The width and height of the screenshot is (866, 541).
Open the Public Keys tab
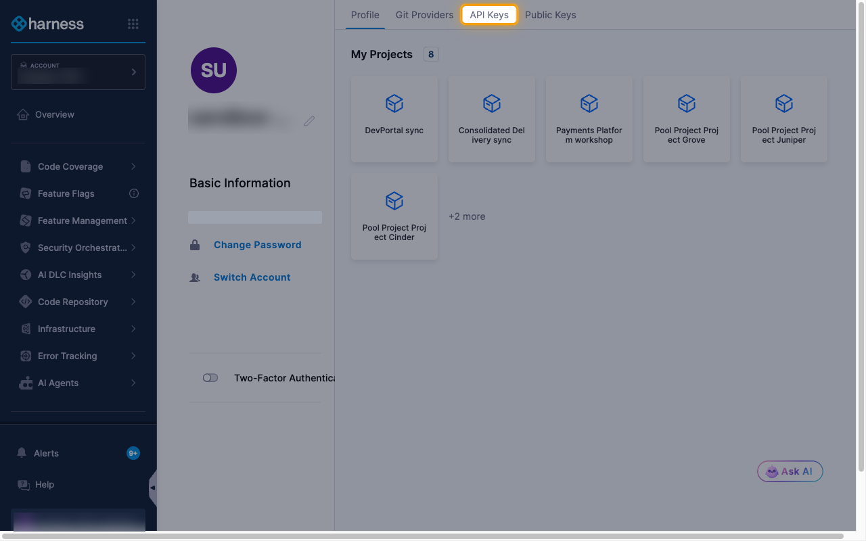[551, 15]
